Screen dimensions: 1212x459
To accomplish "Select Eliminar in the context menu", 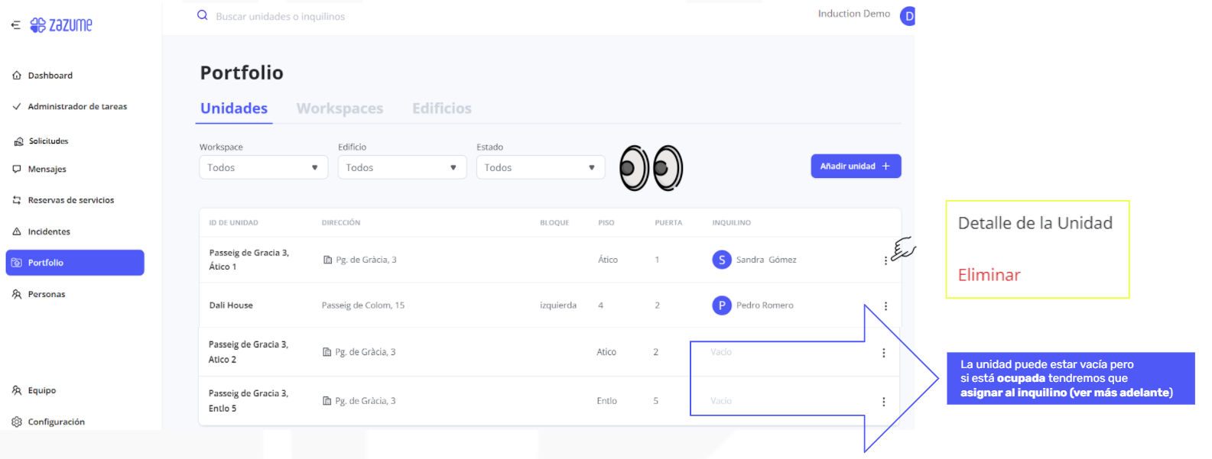I will (x=989, y=275).
